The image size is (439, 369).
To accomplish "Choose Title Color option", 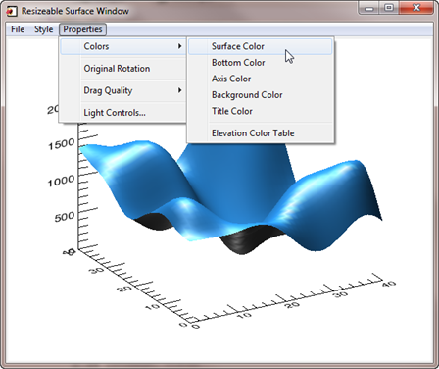I will tap(261, 111).
